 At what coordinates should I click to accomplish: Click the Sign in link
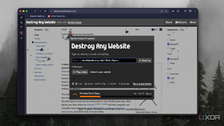[x=148, y=94]
